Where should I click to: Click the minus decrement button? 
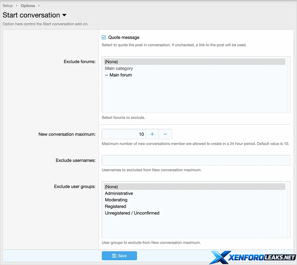(165, 134)
